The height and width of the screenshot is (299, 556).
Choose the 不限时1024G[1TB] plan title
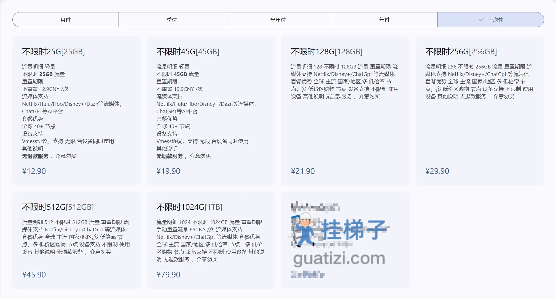(x=189, y=207)
